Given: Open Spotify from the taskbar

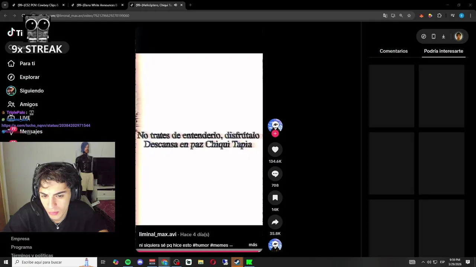Looking at the screenshot, I should click(128, 262).
